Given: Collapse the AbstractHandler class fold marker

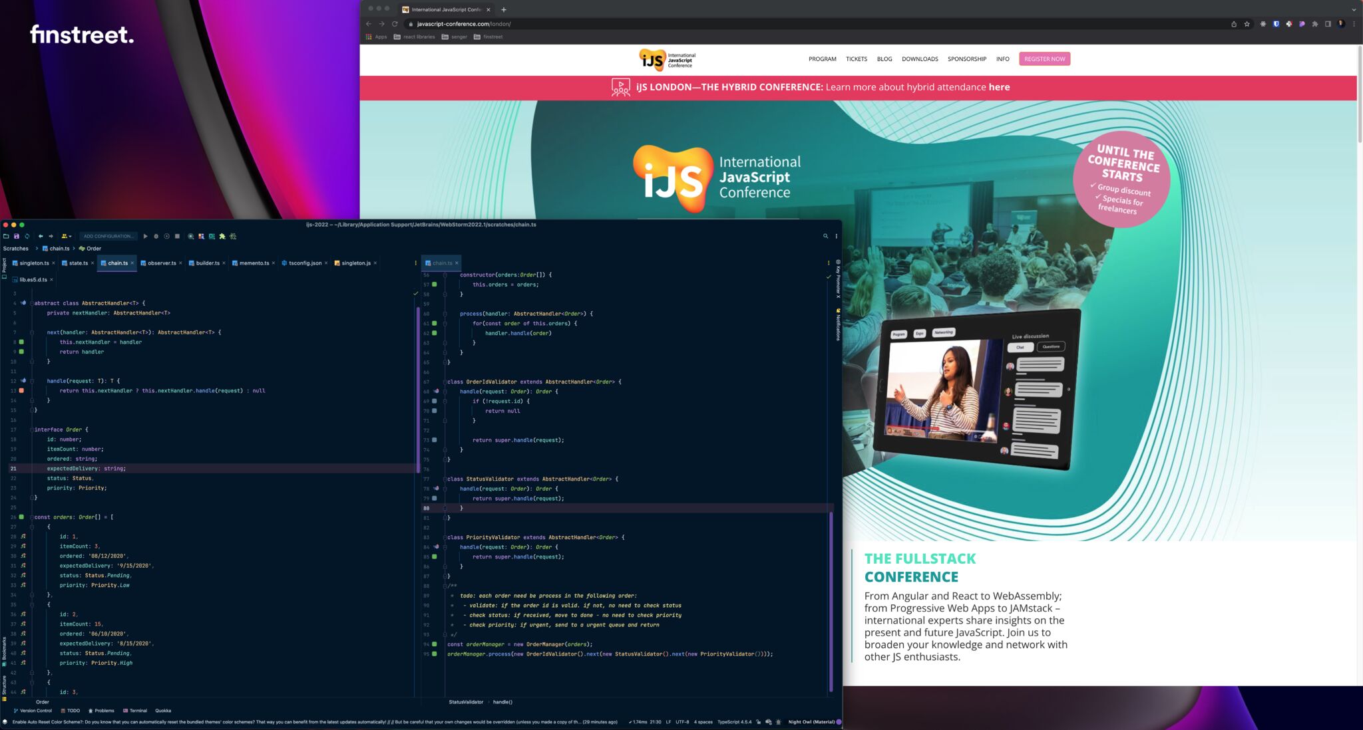Looking at the screenshot, I should coord(31,303).
